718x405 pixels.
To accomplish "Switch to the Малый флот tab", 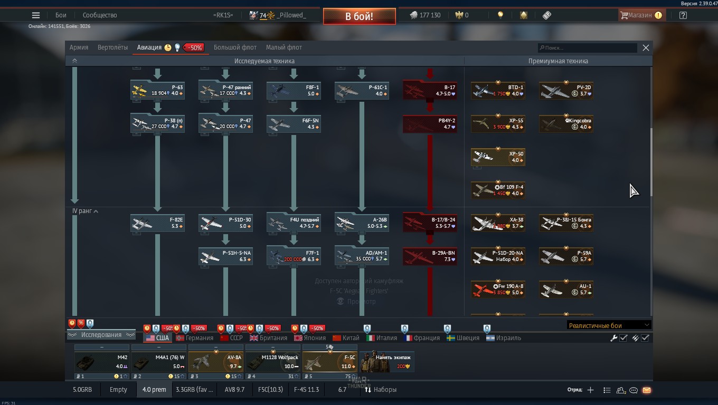I will [x=284, y=47].
